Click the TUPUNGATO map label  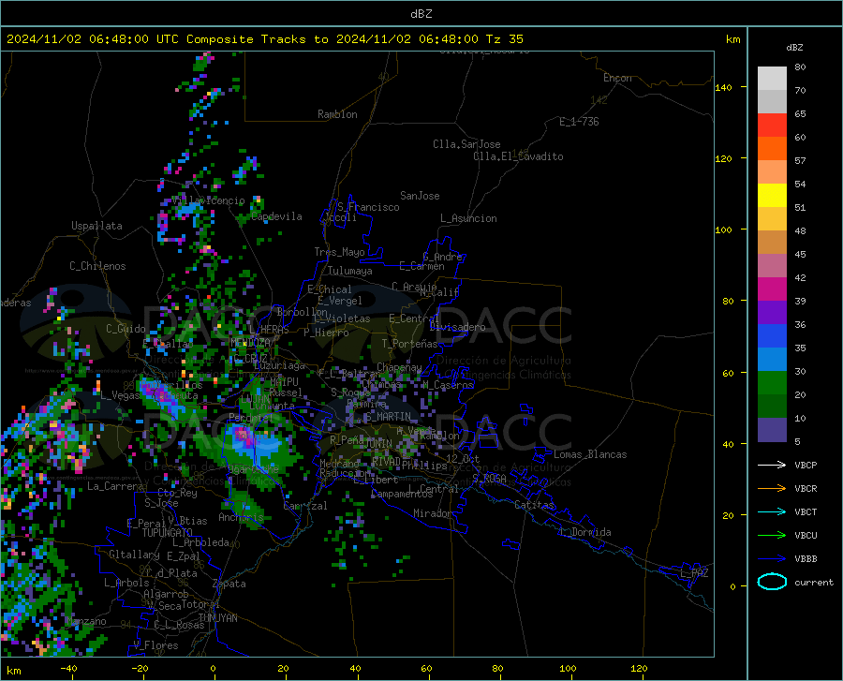168,533
